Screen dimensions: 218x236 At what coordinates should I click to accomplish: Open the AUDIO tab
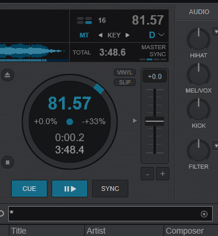coord(199,12)
